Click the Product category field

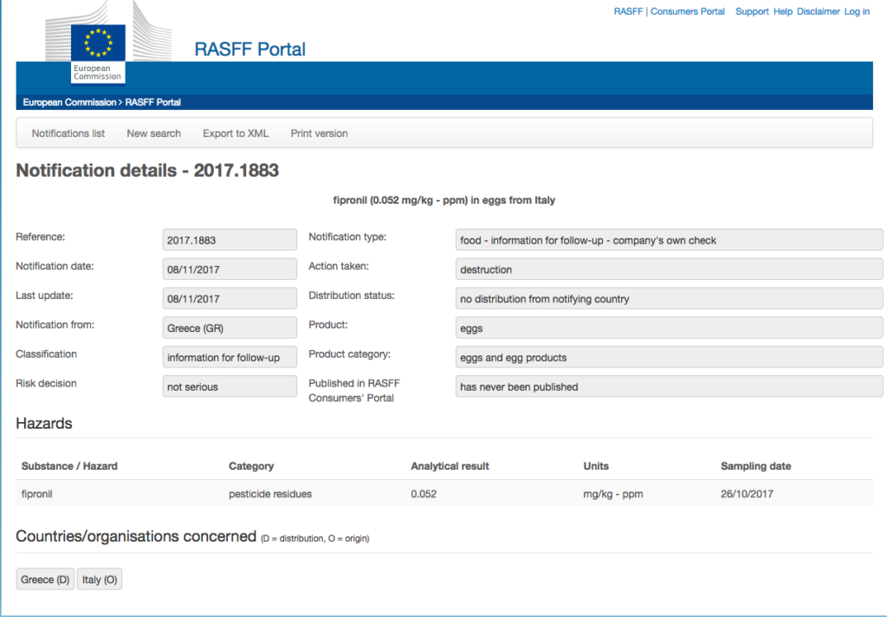click(669, 358)
